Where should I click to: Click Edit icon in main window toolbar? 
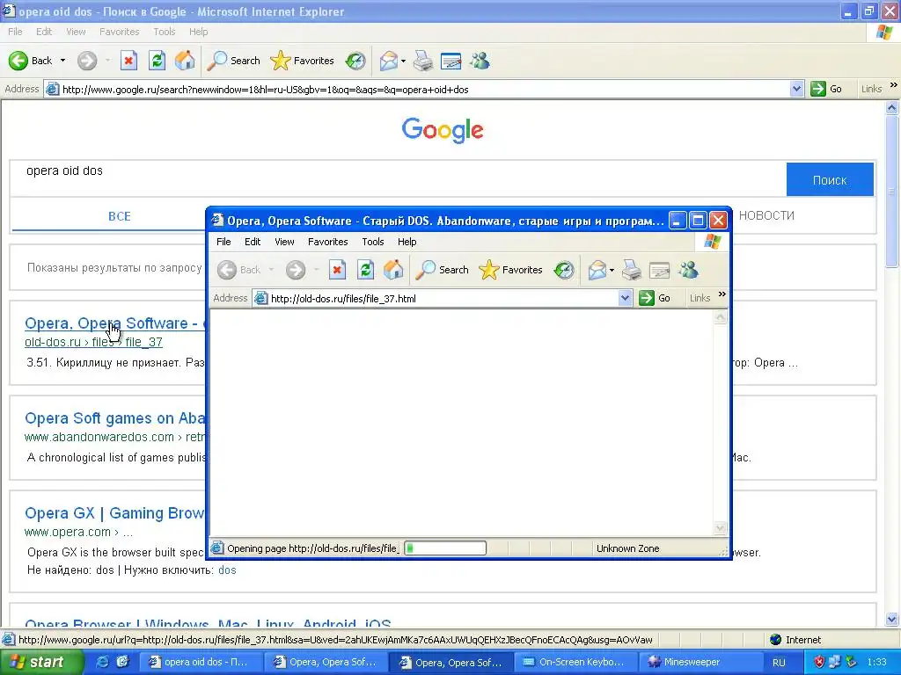tap(450, 61)
